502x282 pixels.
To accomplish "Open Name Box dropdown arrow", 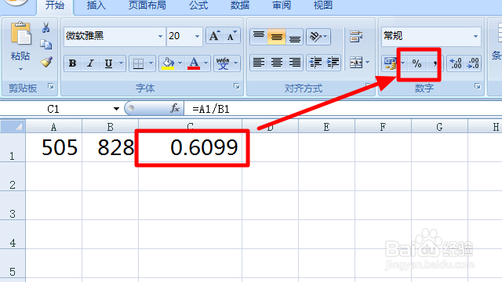I will [116, 109].
